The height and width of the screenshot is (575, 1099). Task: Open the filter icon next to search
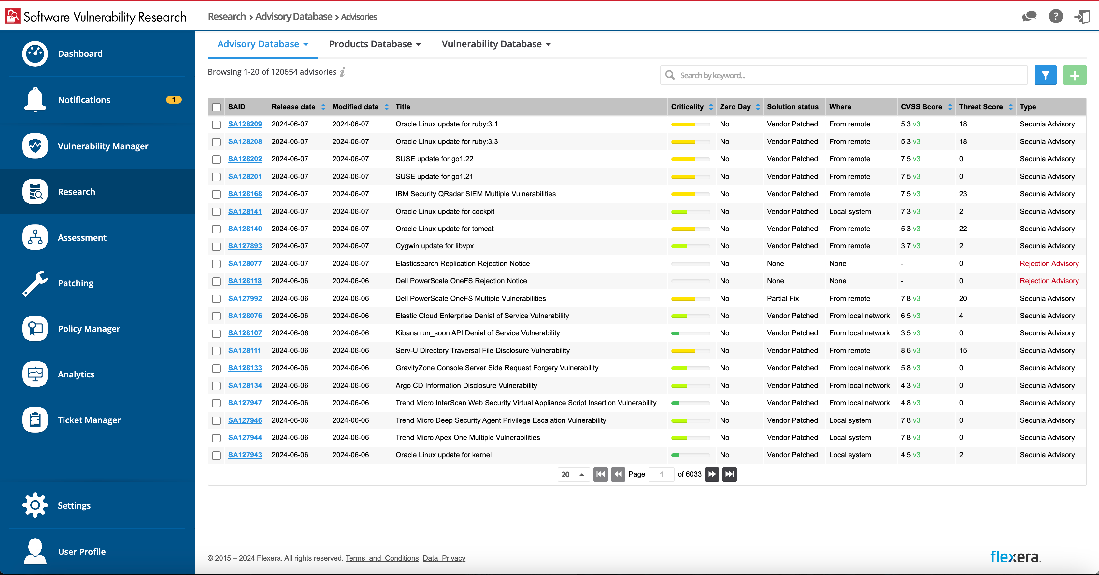click(1045, 75)
